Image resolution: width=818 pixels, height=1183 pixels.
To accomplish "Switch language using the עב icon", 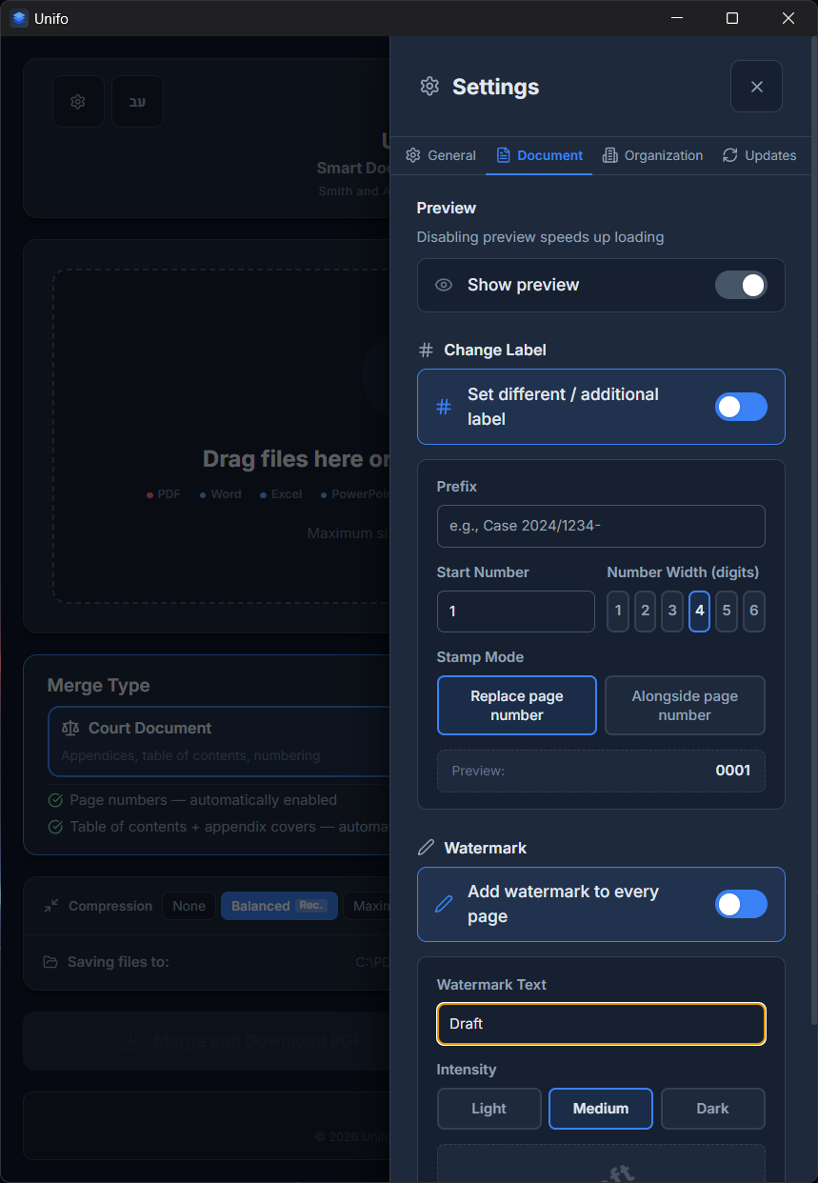I will [x=137, y=102].
